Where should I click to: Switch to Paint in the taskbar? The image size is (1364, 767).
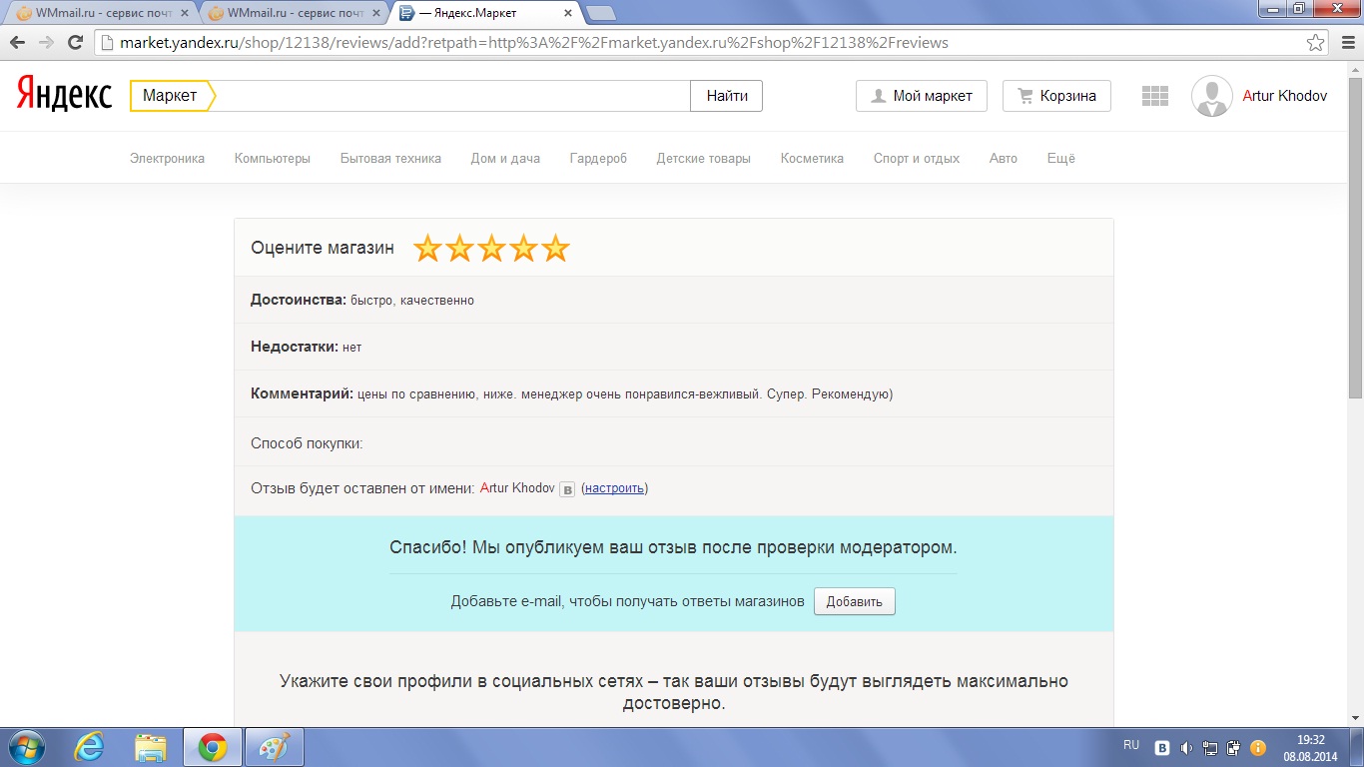pos(274,747)
